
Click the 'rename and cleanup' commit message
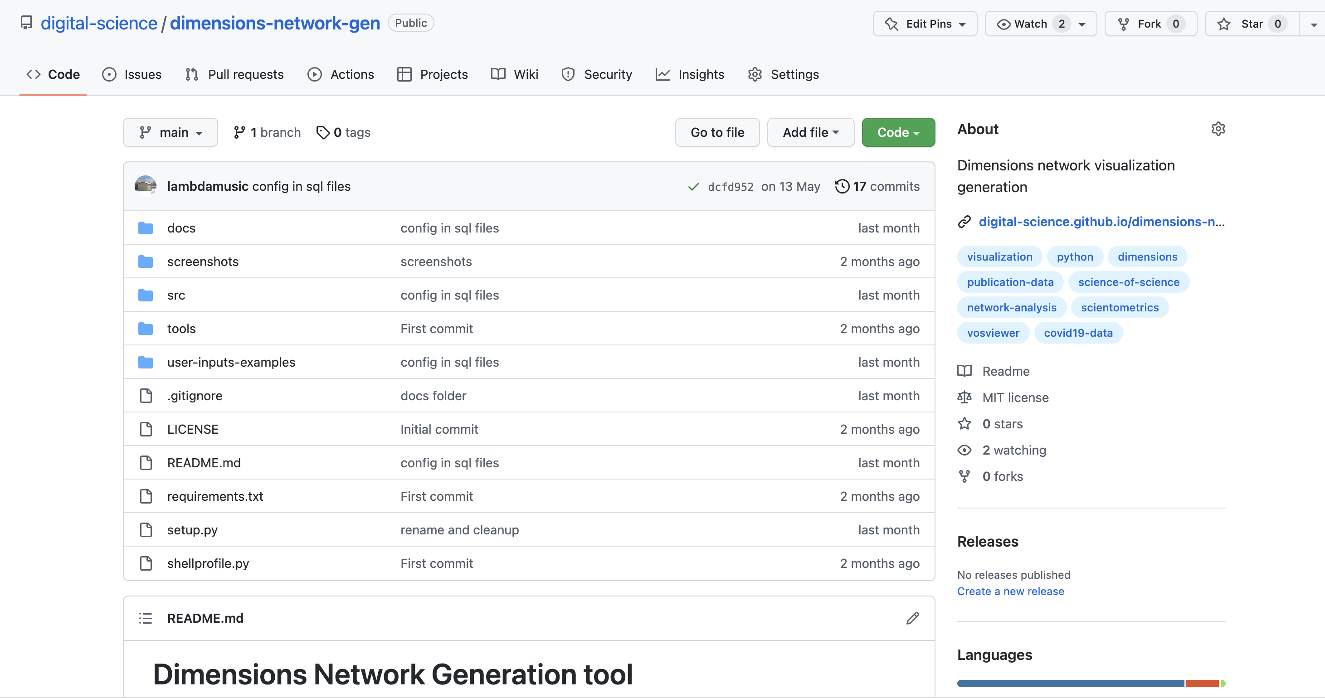coord(459,529)
